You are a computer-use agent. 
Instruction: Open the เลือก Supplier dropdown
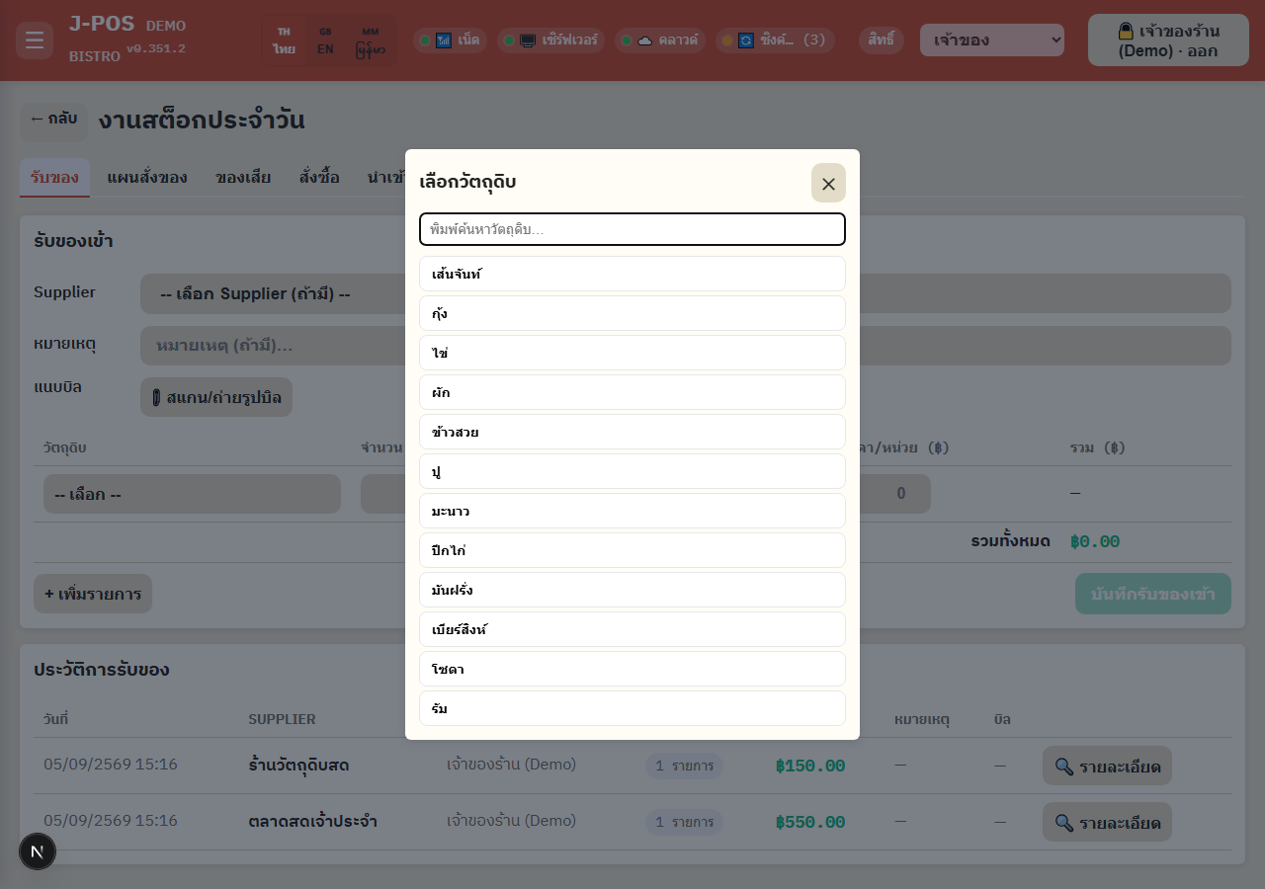coord(686,293)
